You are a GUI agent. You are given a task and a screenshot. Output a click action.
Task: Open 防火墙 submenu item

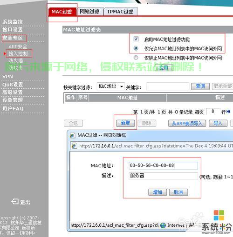[15, 60]
